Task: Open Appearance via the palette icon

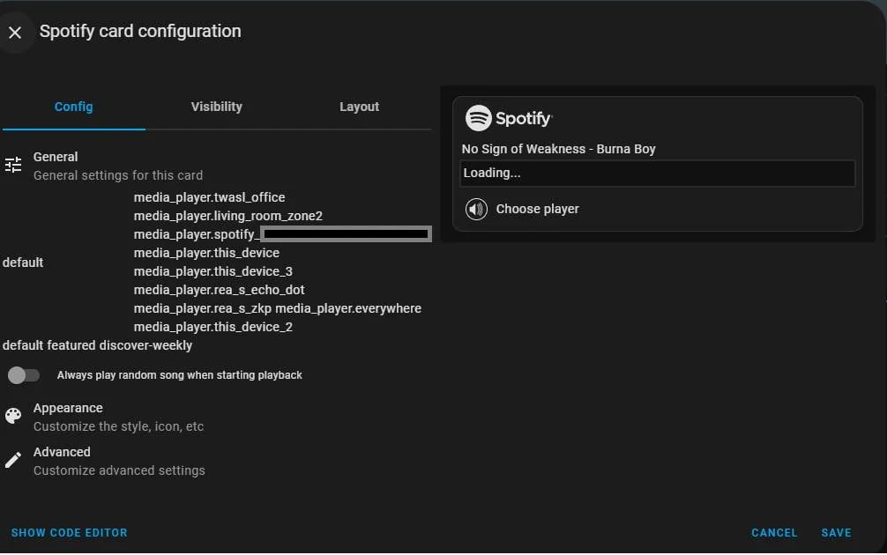Action: (13, 415)
